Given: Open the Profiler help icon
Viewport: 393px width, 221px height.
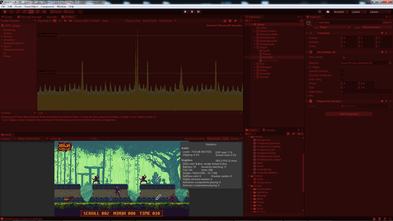Looking at the screenshot, I should point(235,21).
